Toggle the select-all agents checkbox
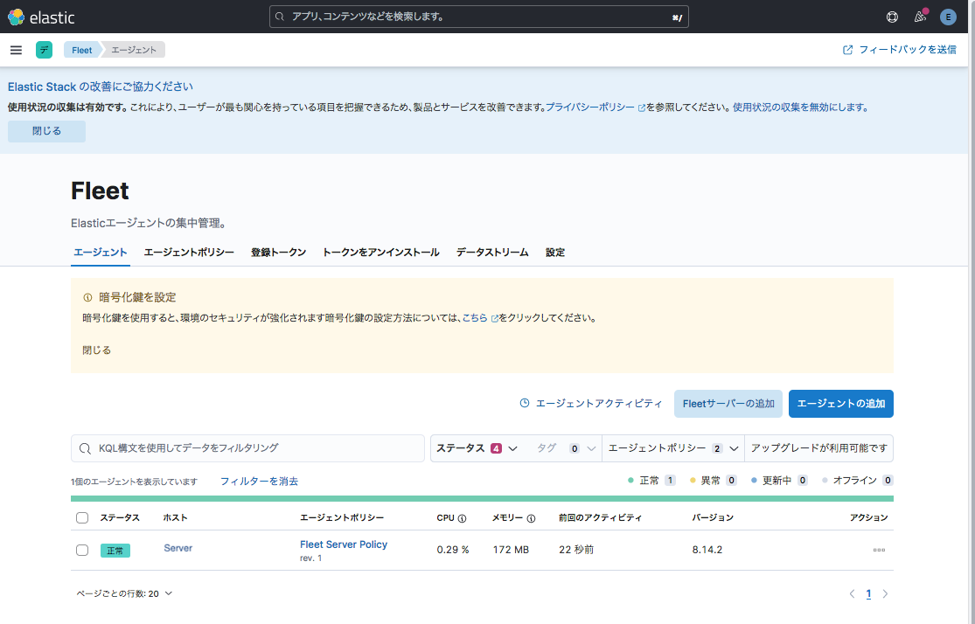 coord(82,518)
